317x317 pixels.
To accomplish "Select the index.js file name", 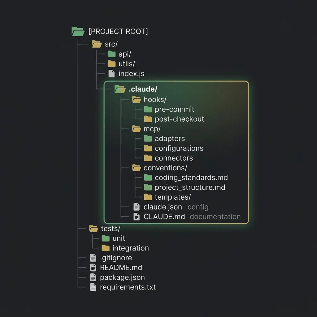I will [131, 74].
